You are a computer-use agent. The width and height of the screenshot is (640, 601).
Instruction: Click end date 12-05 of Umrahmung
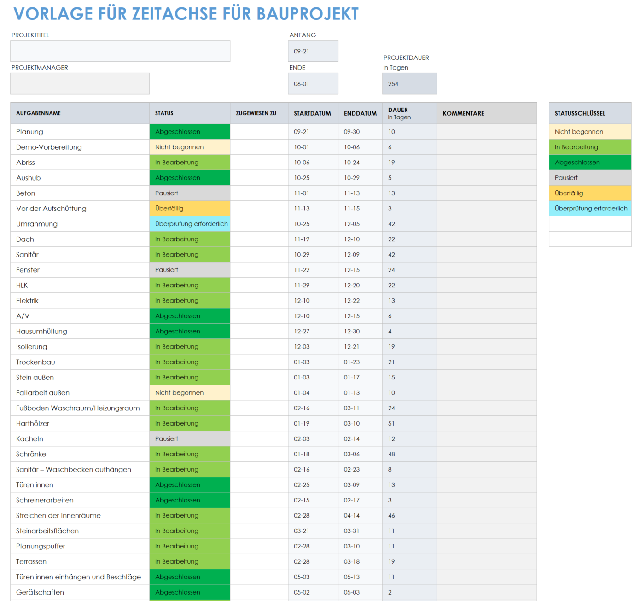pos(361,224)
